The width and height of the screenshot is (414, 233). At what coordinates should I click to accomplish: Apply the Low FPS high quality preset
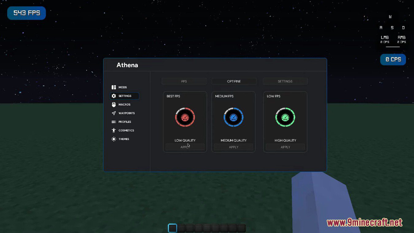click(285, 147)
